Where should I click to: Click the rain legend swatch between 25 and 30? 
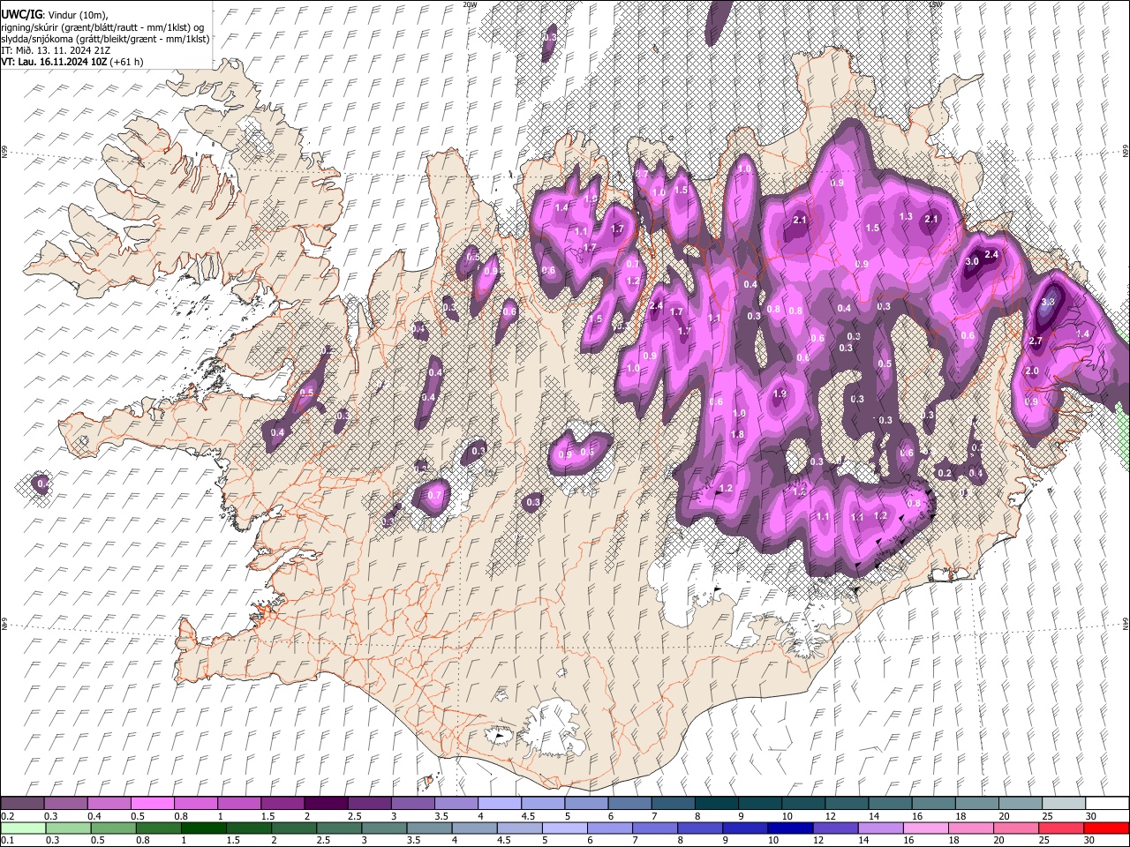pyautogui.click(x=1060, y=828)
